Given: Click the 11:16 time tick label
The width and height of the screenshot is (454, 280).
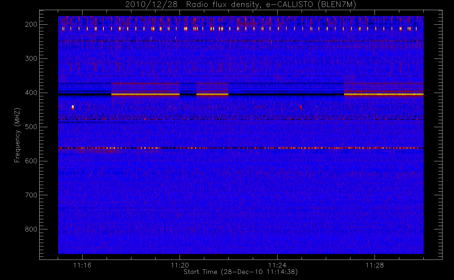Looking at the screenshot, I should point(82,265).
